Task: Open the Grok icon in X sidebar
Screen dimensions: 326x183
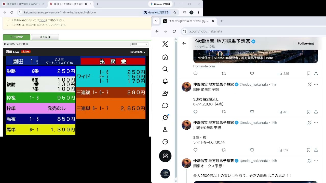Action: 165,117
